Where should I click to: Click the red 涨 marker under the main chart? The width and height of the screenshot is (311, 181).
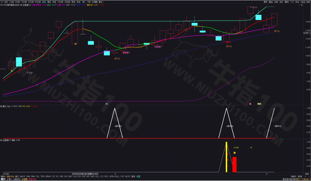pyautogui.click(x=250, y=104)
